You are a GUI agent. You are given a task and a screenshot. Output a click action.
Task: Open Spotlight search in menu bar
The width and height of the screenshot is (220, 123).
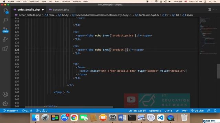[210, 1]
